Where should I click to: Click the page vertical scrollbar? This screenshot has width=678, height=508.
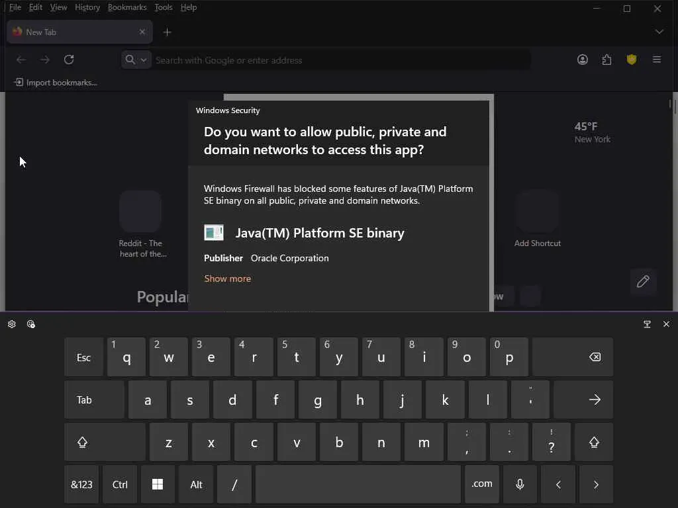670,104
